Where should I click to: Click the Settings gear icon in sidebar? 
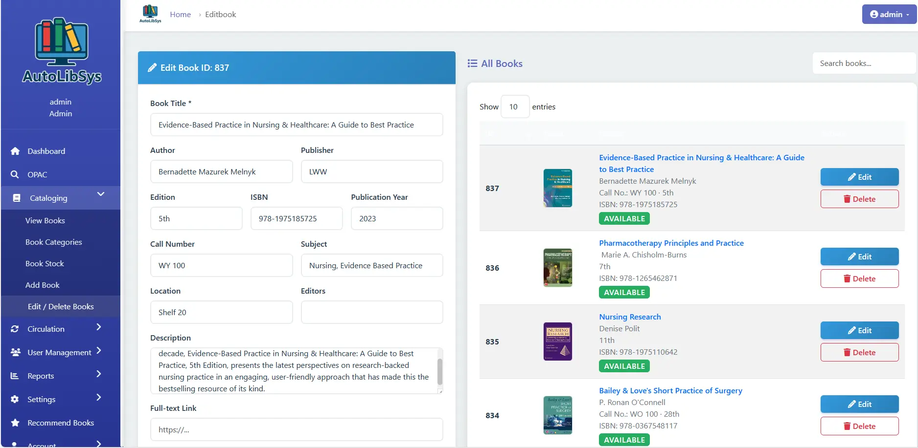coord(15,399)
